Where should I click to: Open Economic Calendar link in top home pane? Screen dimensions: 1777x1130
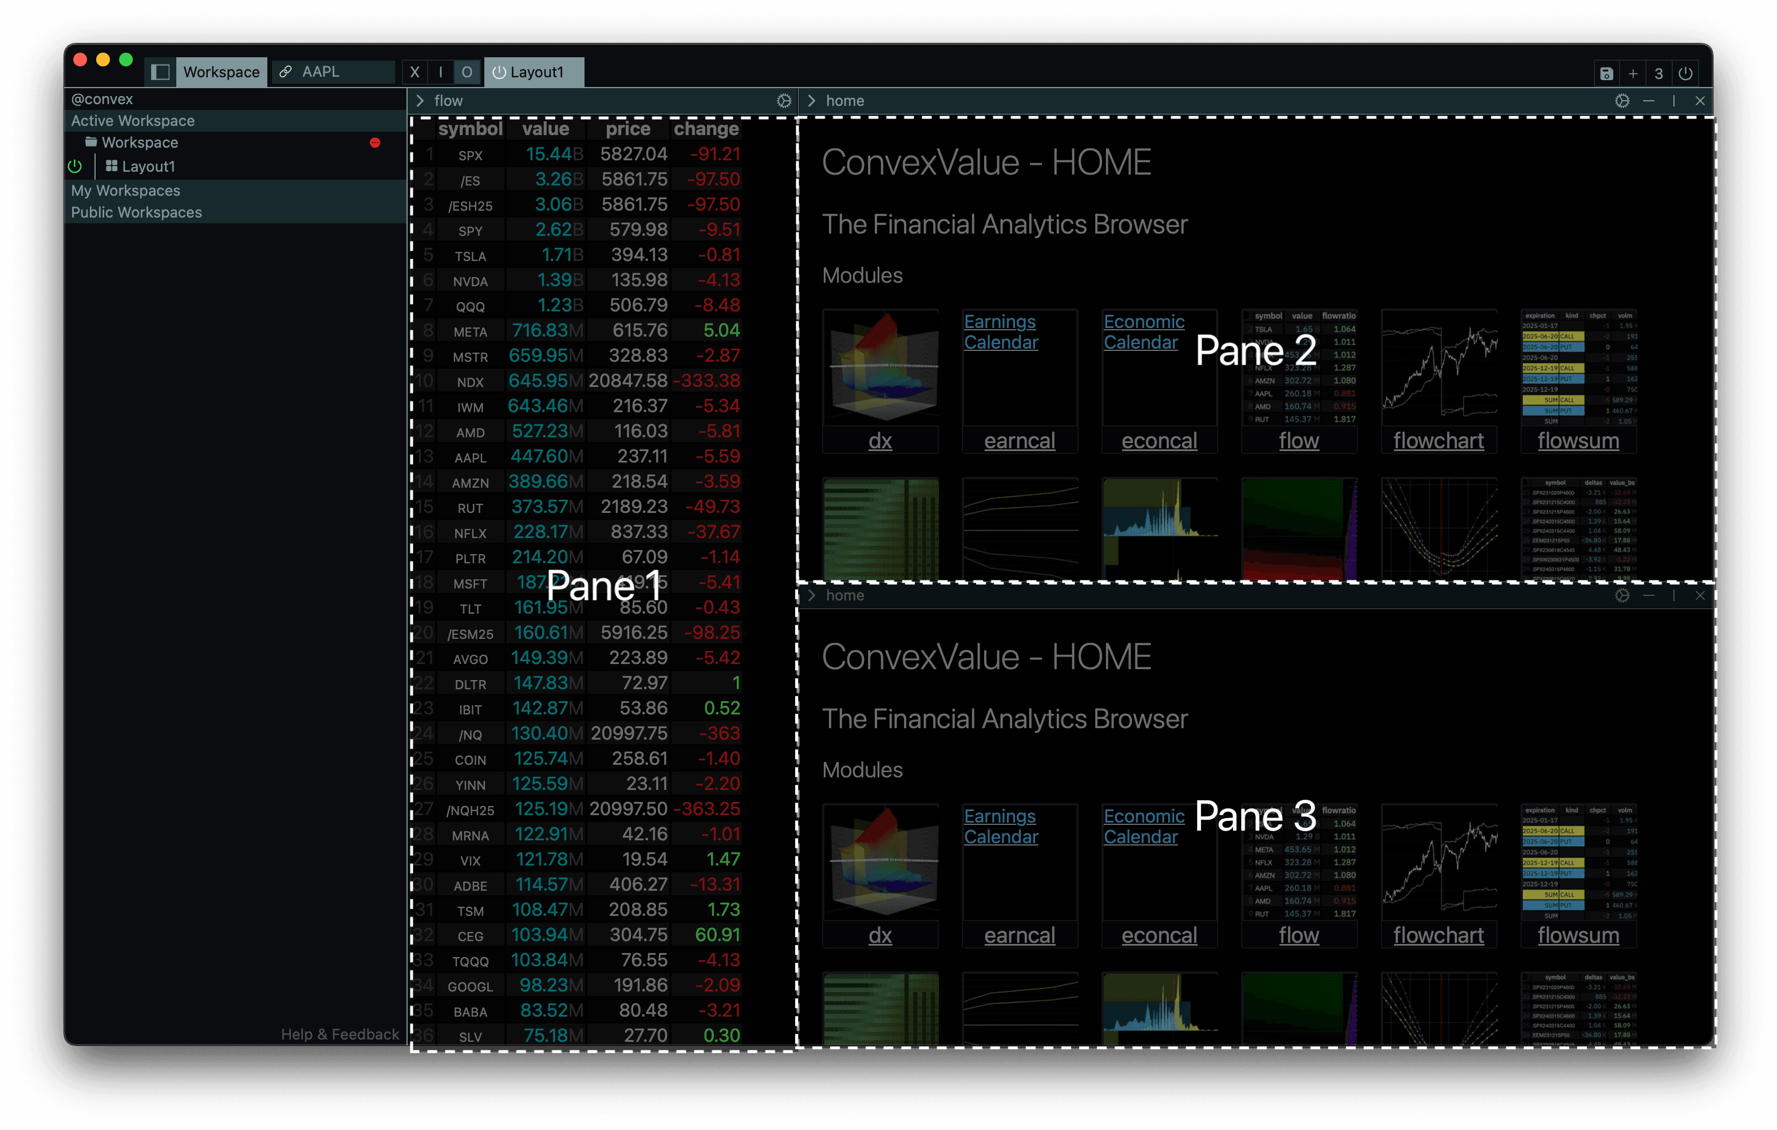pos(1144,332)
